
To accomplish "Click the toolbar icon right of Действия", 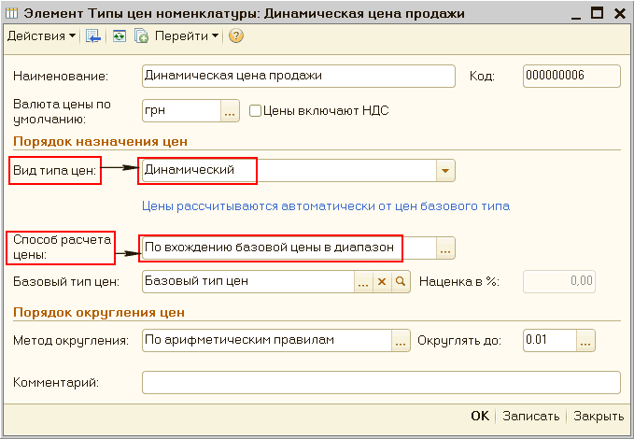I will click(x=92, y=36).
